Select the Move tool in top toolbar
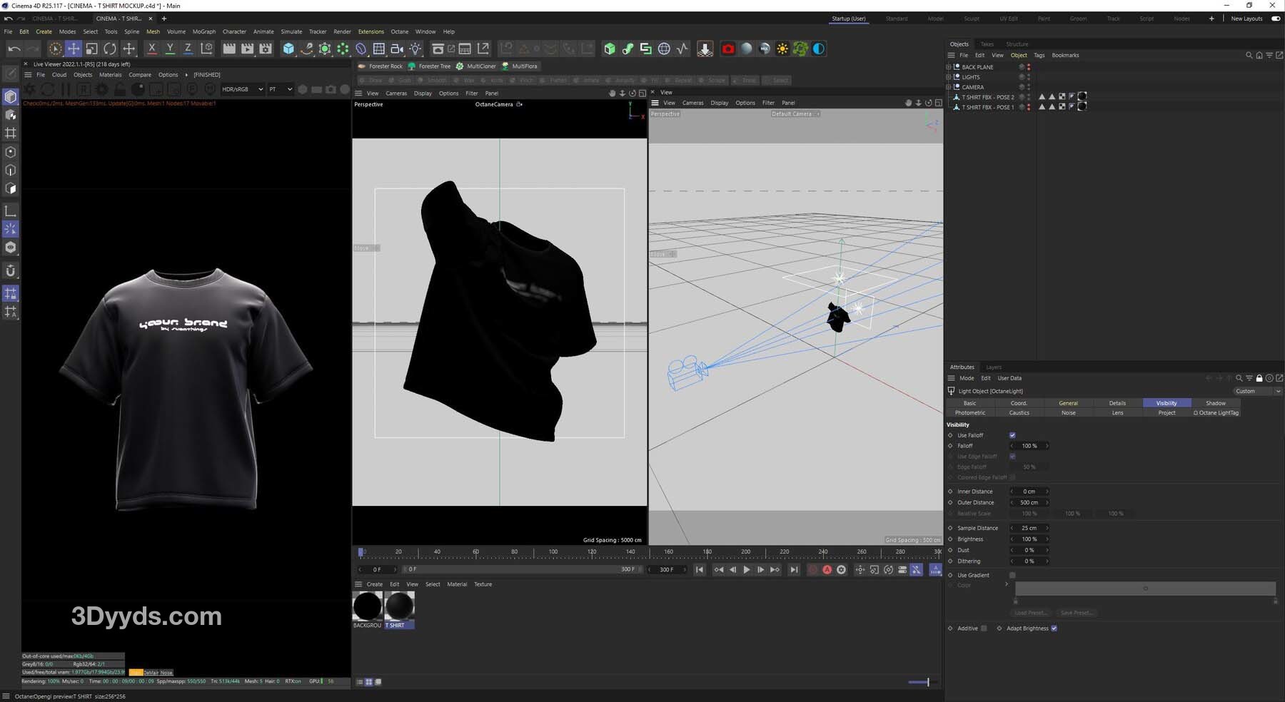 coord(74,49)
